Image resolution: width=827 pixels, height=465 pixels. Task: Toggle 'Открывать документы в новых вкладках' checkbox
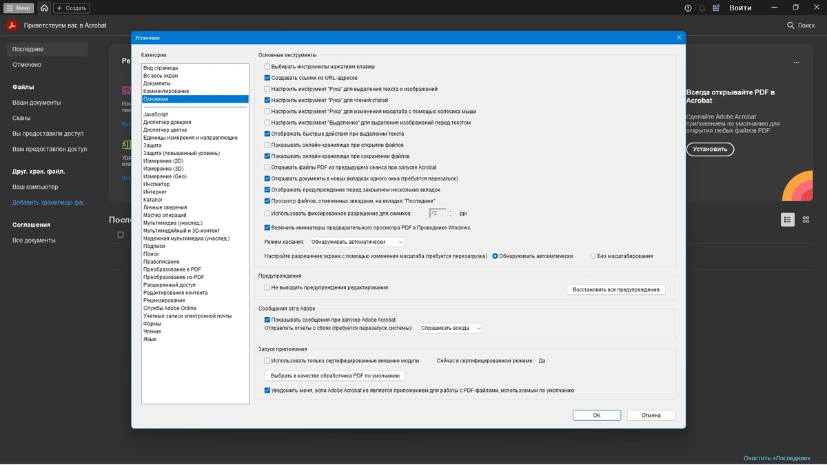coord(267,178)
